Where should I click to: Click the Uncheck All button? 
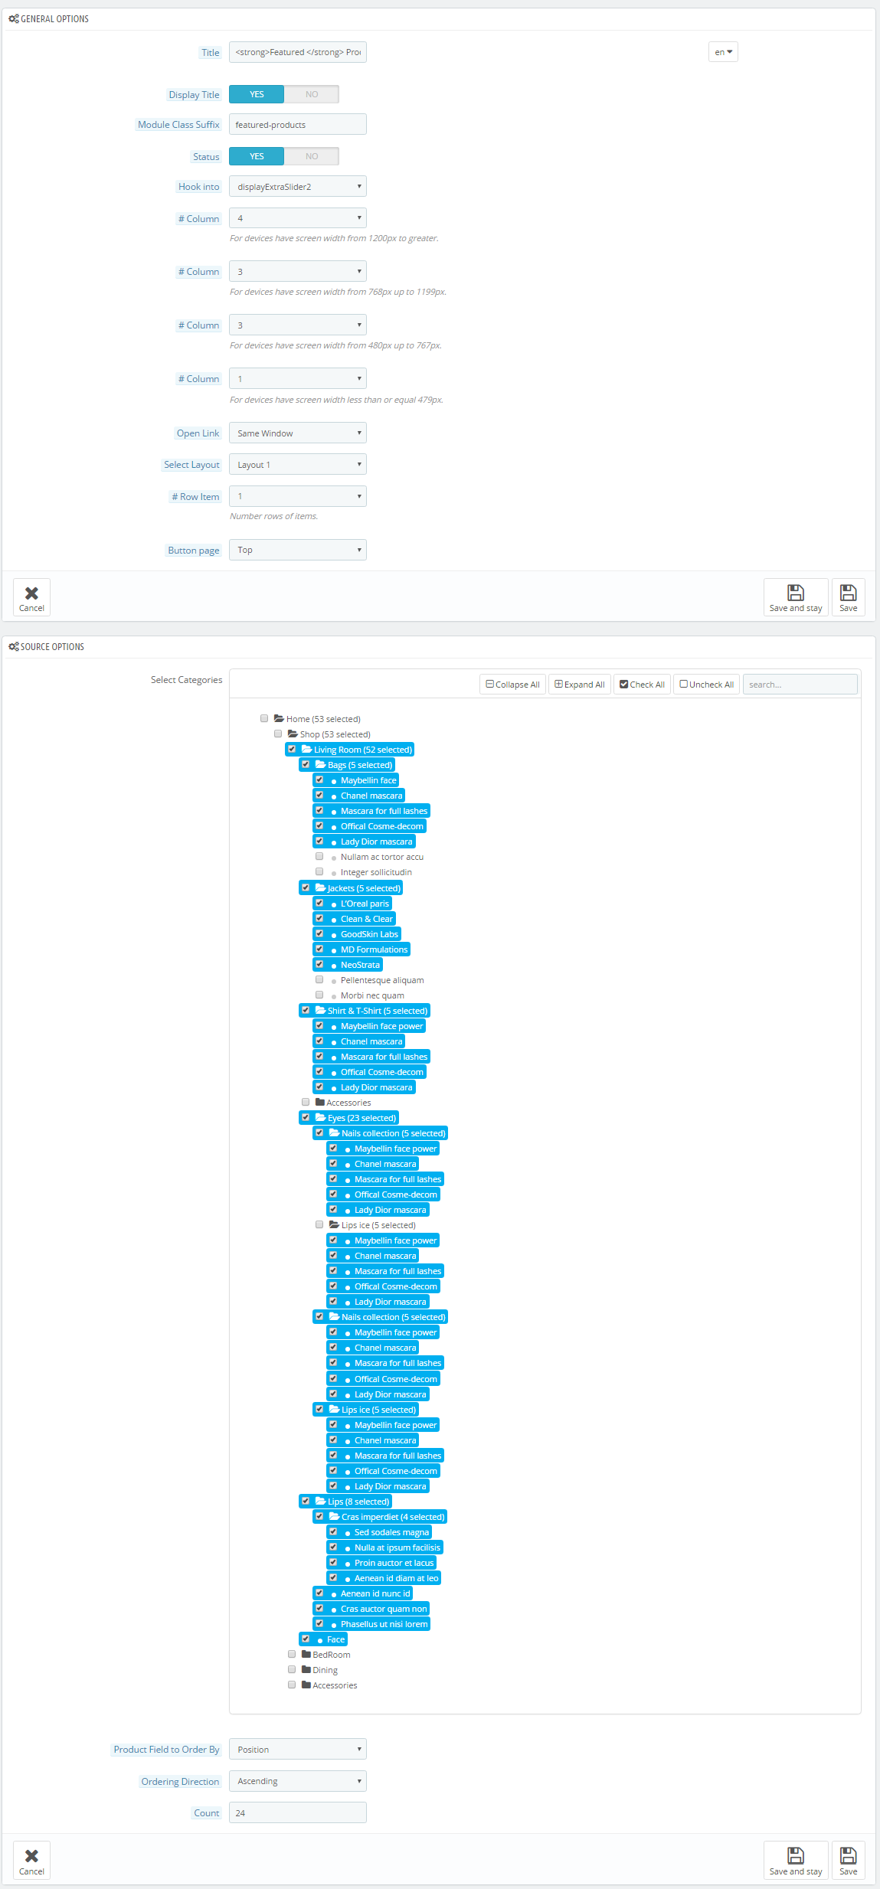pos(707,685)
